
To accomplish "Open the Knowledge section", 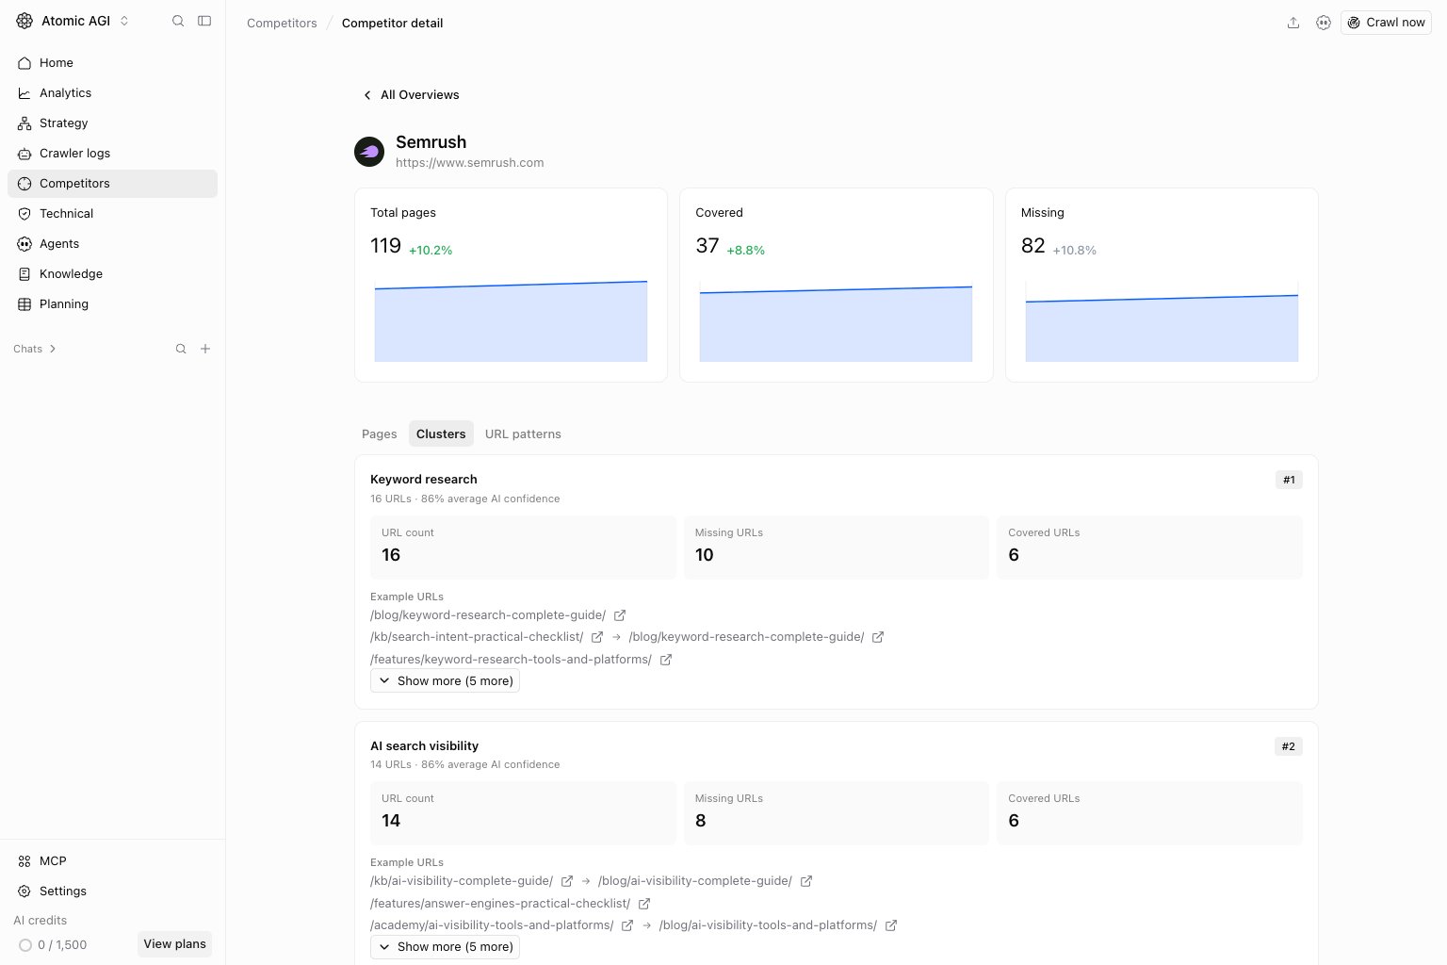I will click(112, 274).
